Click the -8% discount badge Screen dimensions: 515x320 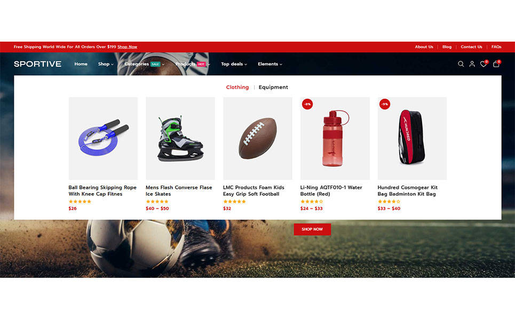[x=307, y=104]
